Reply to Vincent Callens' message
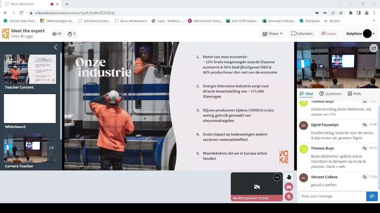Image resolution: width=380 pixels, height=213 pixels. (x=365, y=177)
